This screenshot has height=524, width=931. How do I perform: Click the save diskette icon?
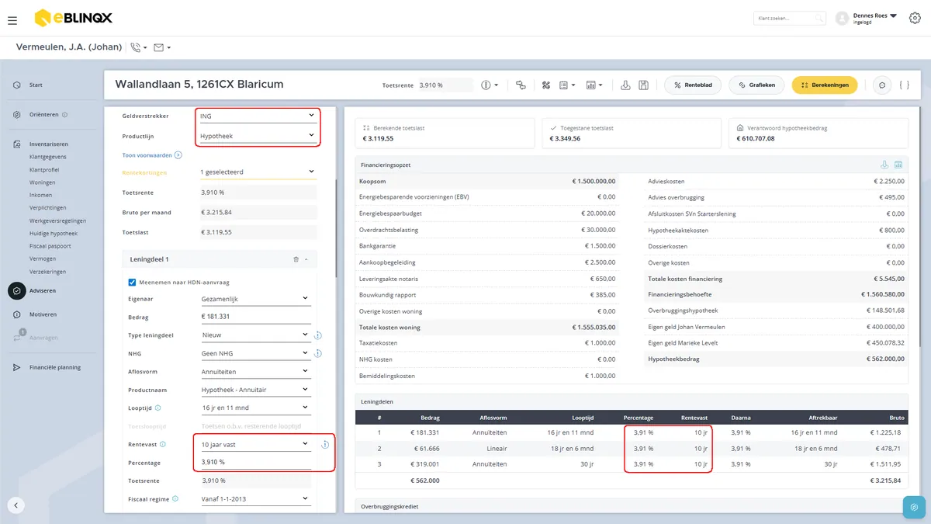pyautogui.click(x=643, y=85)
